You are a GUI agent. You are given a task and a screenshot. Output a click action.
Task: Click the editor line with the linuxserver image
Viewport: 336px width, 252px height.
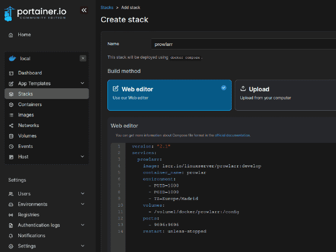202,166
